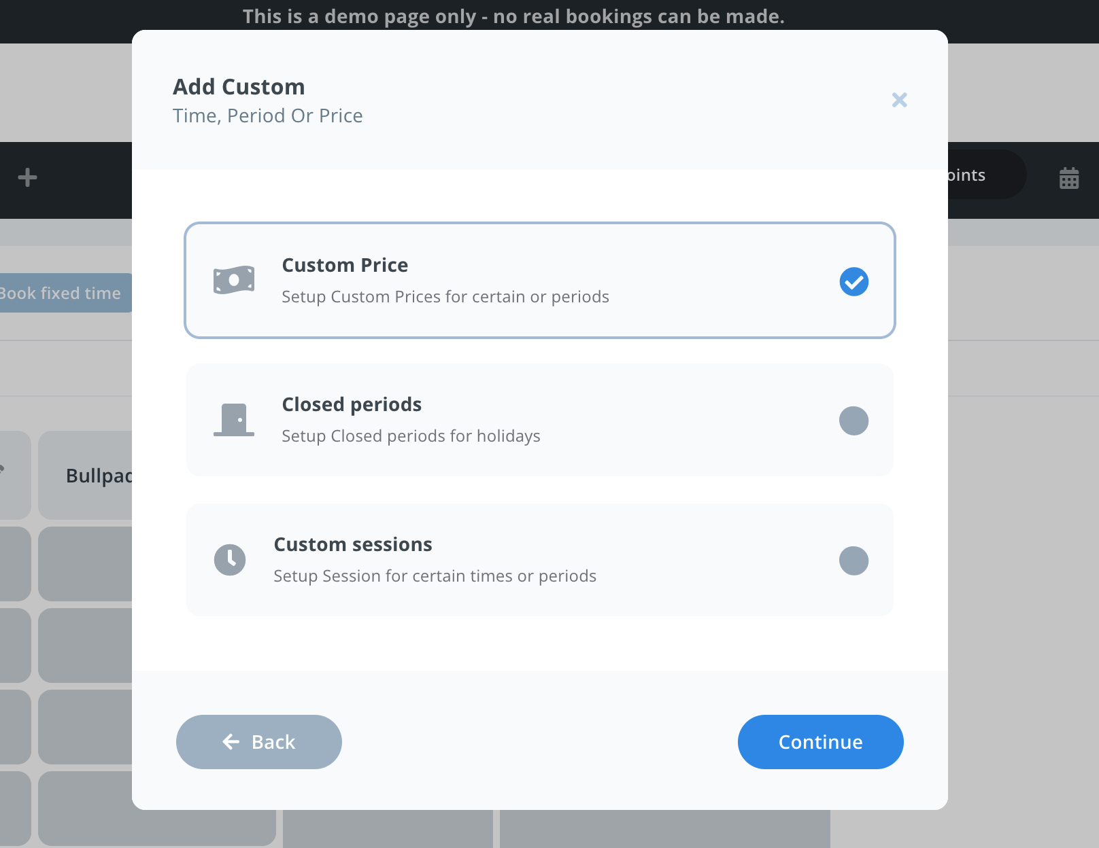The width and height of the screenshot is (1099, 848).
Task: Choose the Custom Price option title
Action: pyautogui.click(x=345, y=265)
